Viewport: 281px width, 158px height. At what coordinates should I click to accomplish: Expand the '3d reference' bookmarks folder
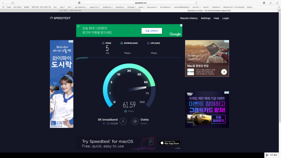(x=166, y=7)
